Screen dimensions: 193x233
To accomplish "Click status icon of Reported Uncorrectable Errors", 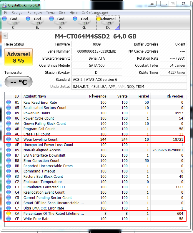I will (9, 166).
